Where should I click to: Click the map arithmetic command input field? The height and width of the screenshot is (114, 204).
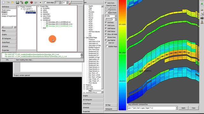pyautogui.click(x=152, y=108)
